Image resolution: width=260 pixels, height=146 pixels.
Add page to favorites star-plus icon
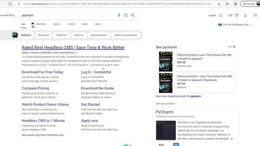(x=219, y=4)
